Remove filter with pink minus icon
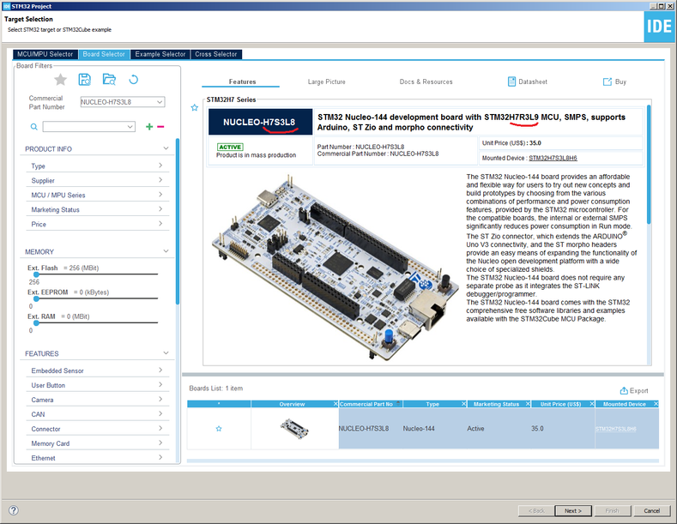Viewport: 677px width, 524px height. 160,126
